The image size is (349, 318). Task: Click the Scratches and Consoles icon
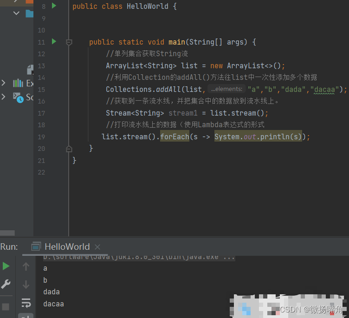tap(18, 97)
